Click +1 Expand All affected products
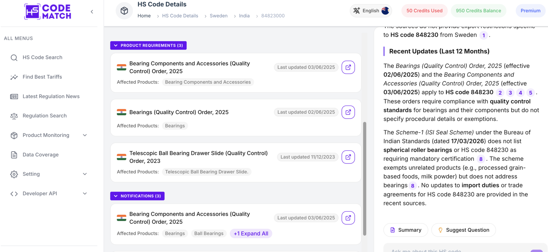548x252 pixels. tap(251, 234)
